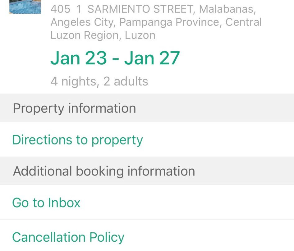Tap the word Inbox
The width and height of the screenshot is (294, 251).
[64, 203]
